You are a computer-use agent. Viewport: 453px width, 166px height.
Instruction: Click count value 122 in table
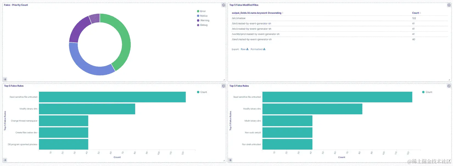tap(414, 18)
